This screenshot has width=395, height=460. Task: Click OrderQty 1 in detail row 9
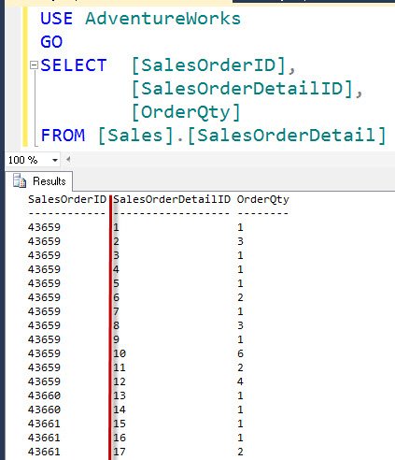pos(240,339)
